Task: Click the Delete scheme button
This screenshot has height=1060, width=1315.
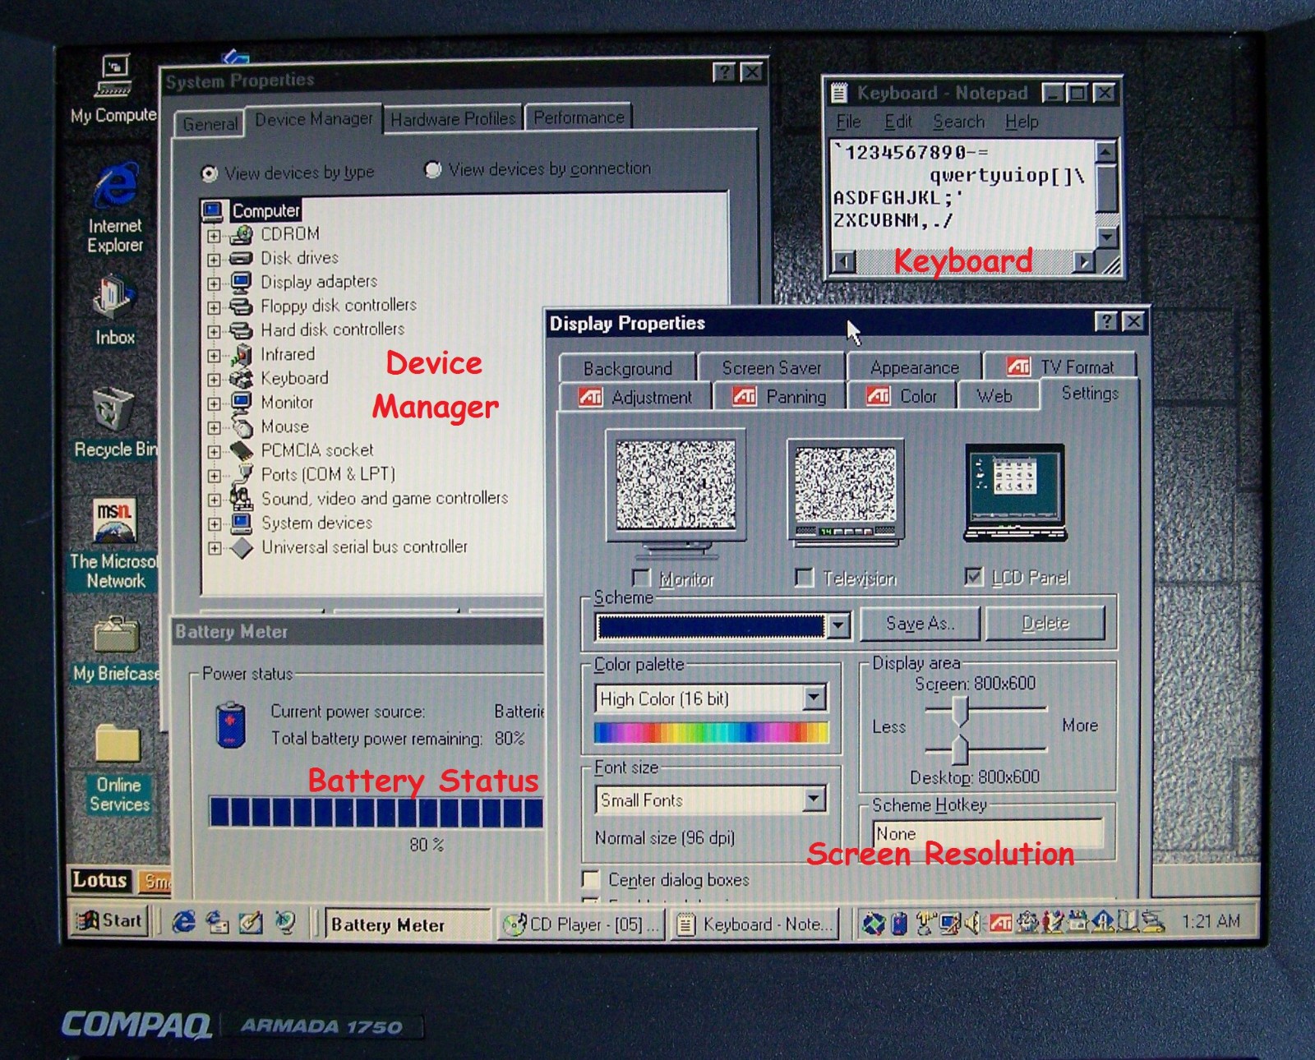Action: pyautogui.click(x=1045, y=623)
